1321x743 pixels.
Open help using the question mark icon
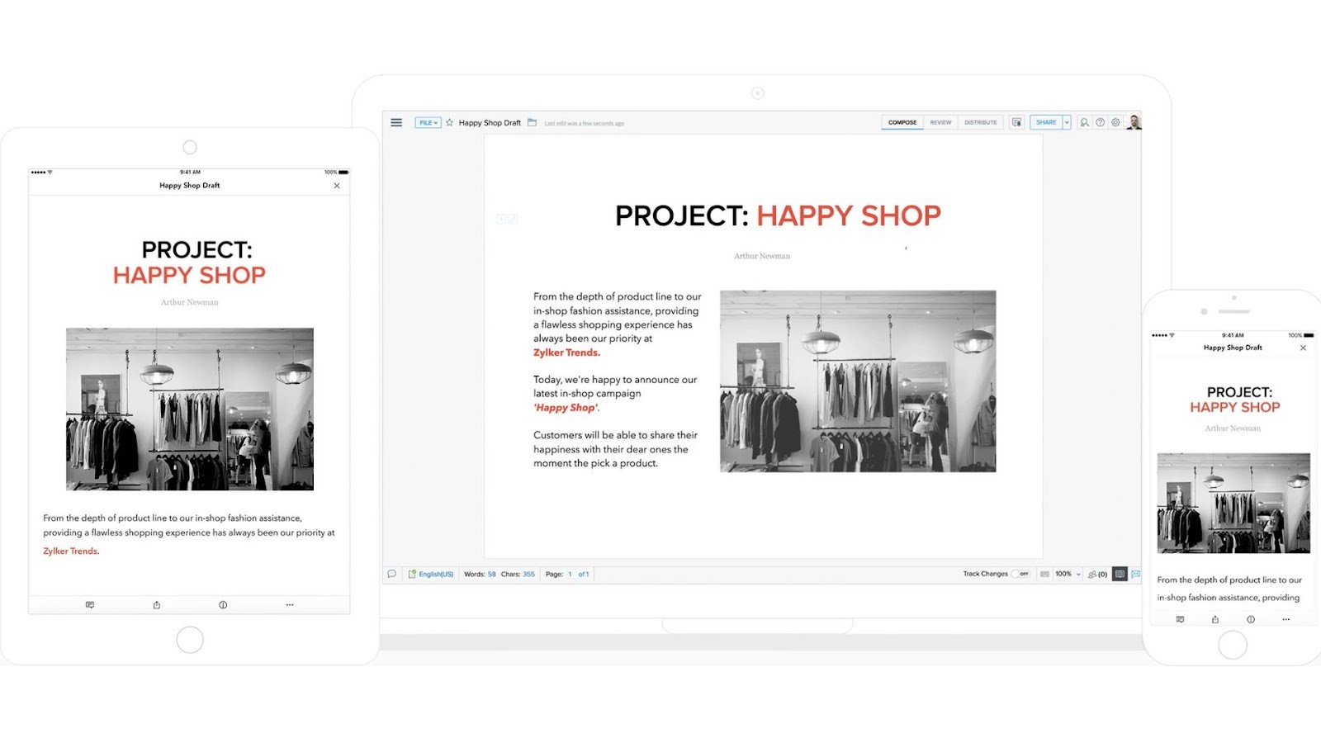[x=1100, y=122]
